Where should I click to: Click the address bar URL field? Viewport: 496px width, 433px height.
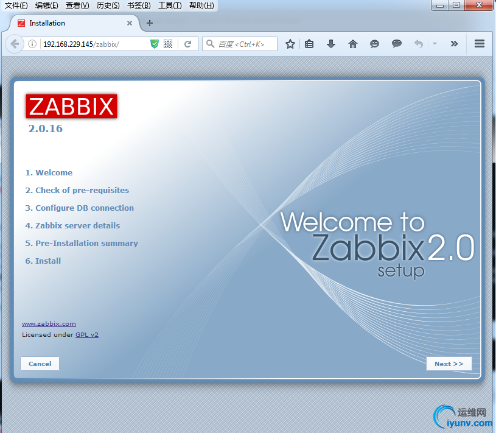(95, 44)
